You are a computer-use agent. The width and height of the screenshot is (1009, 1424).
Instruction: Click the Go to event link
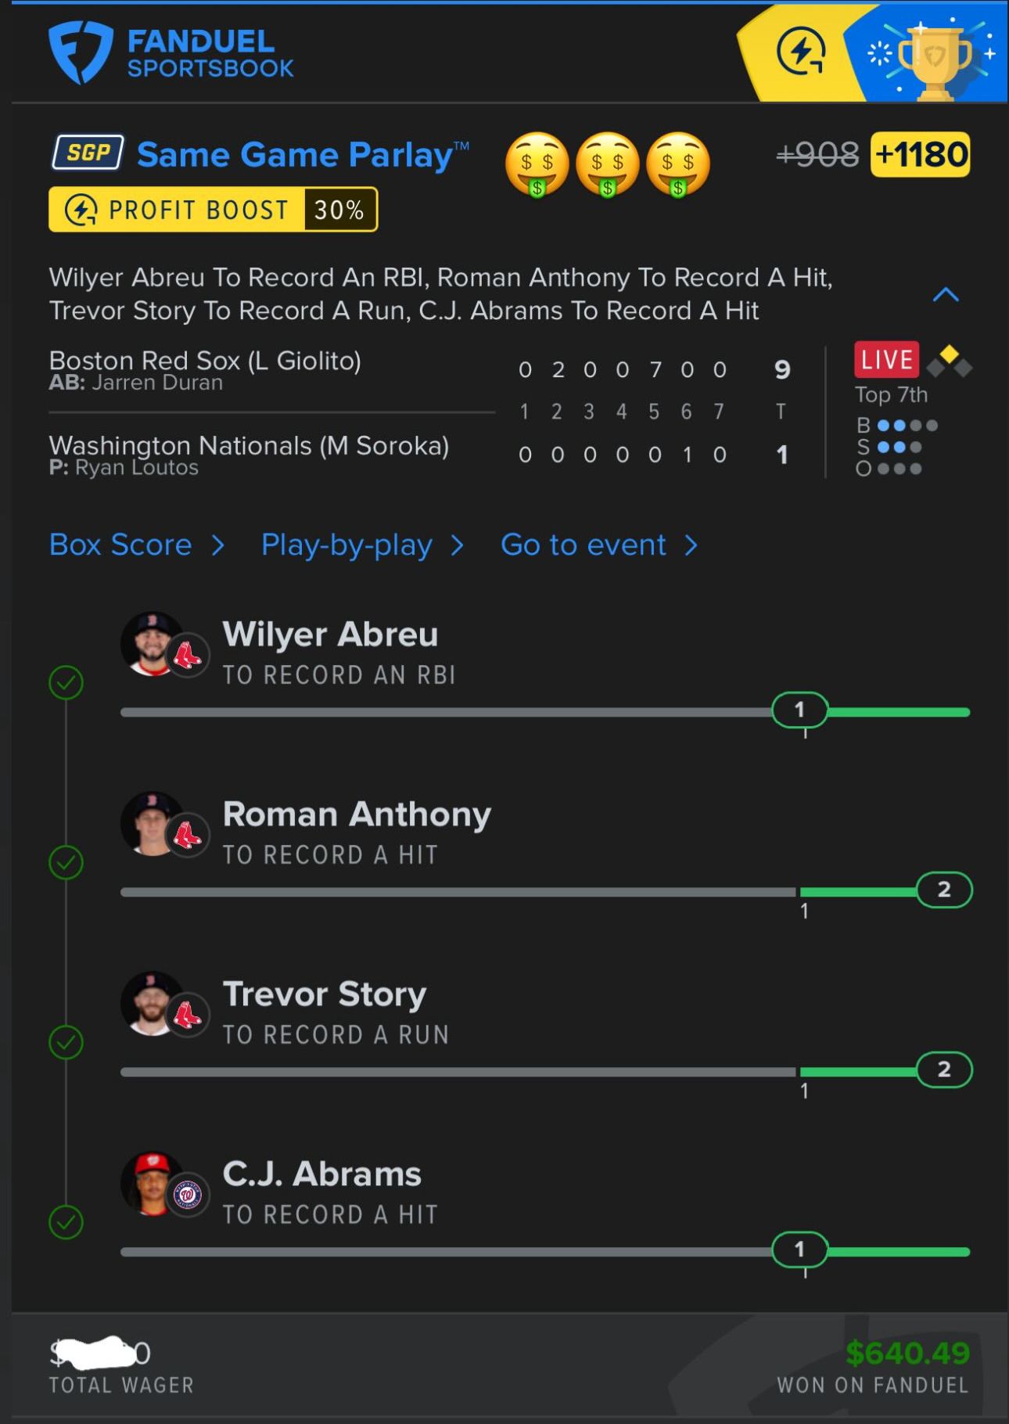point(583,545)
